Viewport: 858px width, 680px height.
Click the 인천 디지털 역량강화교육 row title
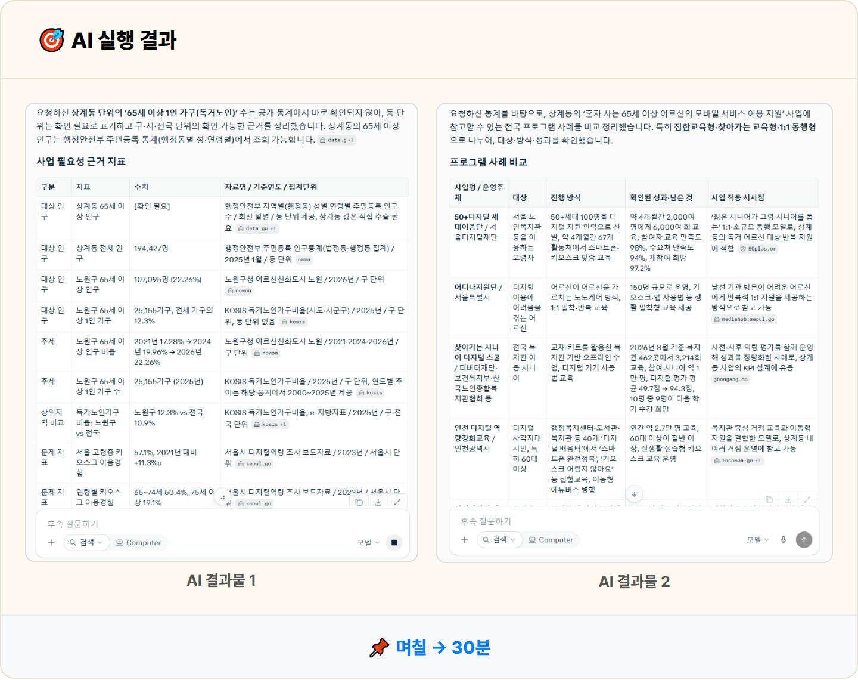point(477,433)
